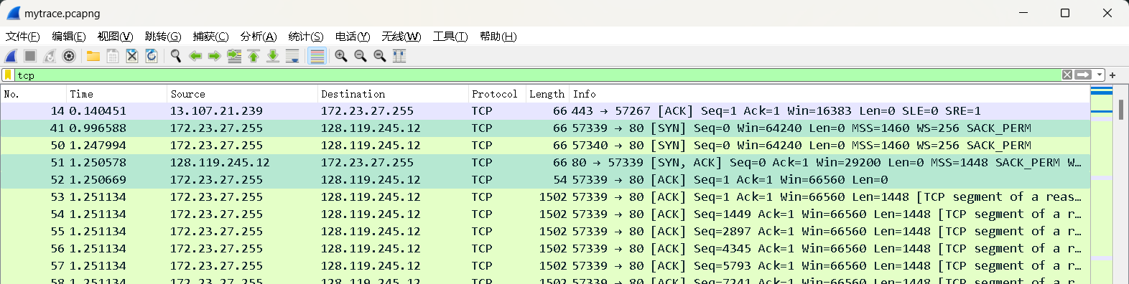Open the 统计(S) menu
Image resolution: width=1129 pixels, height=284 pixels.
(x=306, y=37)
